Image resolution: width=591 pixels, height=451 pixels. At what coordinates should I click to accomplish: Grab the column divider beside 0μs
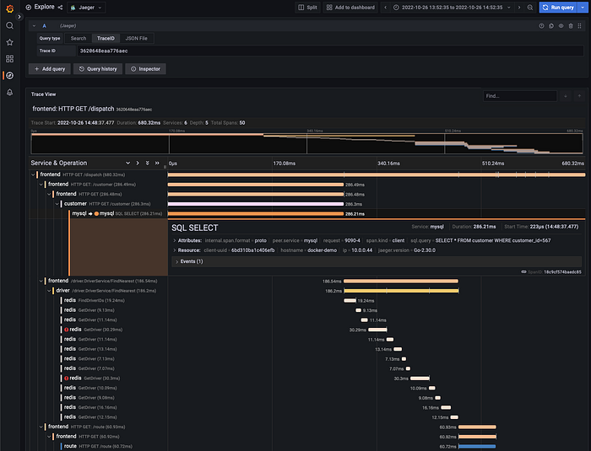click(165, 165)
